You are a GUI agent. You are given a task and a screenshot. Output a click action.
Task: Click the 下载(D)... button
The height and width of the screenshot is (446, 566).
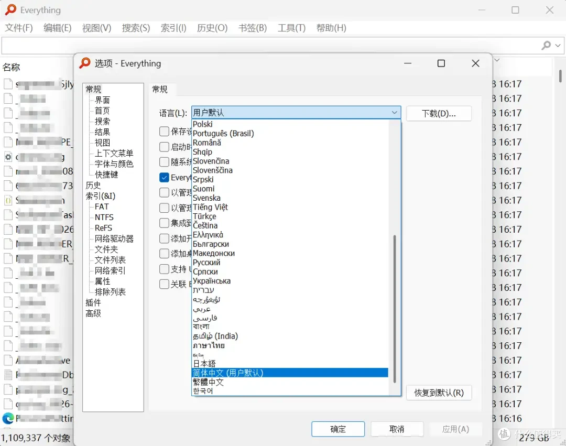(x=439, y=113)
